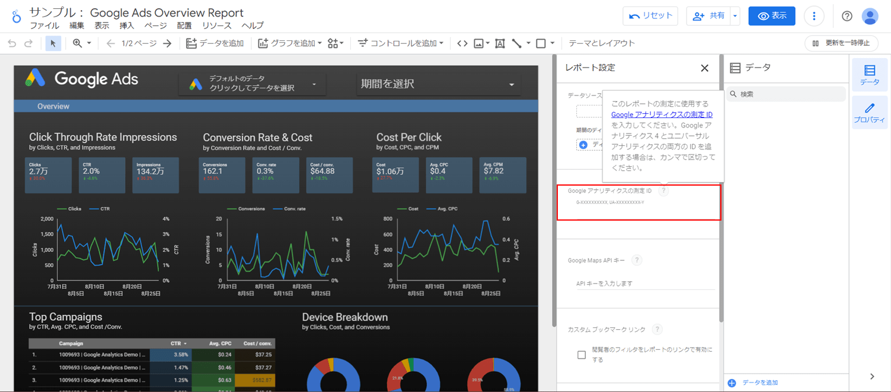Select the Overview tab on report canvas
Image resolution: width=891 pixels, height=392 pixels.
tap(53, 107)
